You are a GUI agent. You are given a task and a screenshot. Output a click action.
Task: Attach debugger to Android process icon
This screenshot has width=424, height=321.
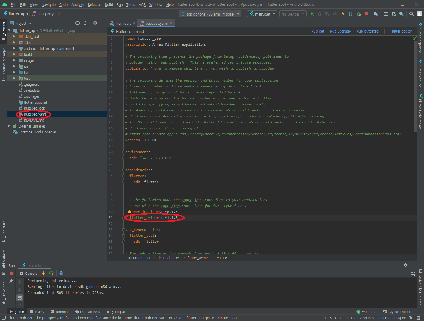359,14
